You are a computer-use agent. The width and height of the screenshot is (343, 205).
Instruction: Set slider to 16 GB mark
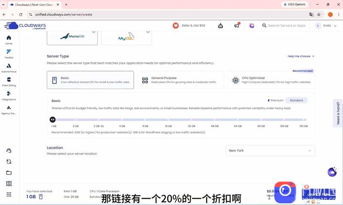(x=168, y=120)
